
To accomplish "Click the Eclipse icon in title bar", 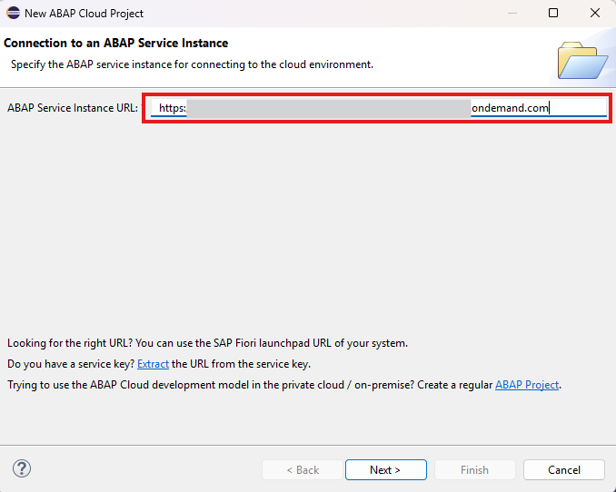I will tap(13, 13).
